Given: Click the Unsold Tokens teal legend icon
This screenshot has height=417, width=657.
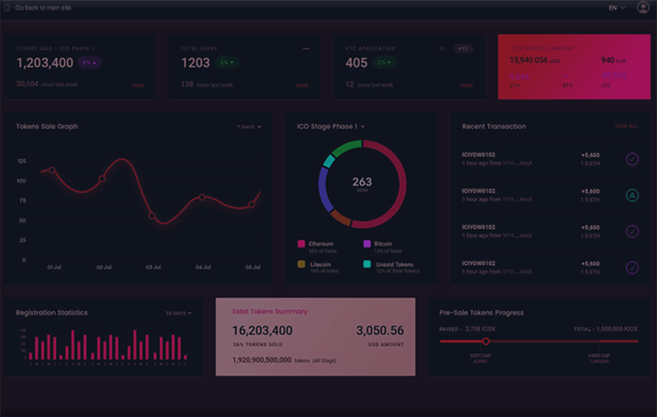Looking at the screenshot, I should (x=367, y=264).
